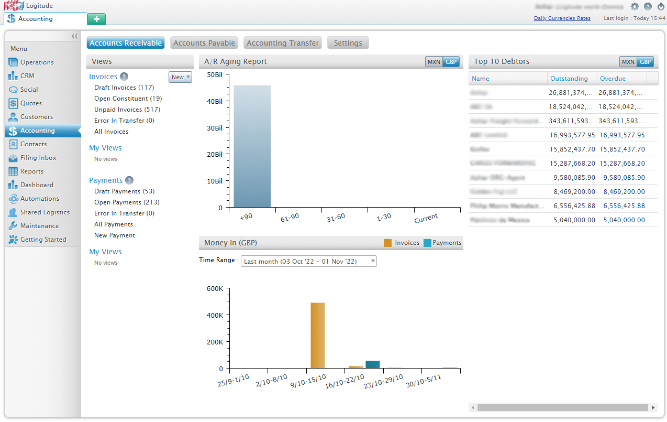Click the Accounting sidebar item
Image resolution: width=667 pixels, height=422 pixels.
point(43,131)
